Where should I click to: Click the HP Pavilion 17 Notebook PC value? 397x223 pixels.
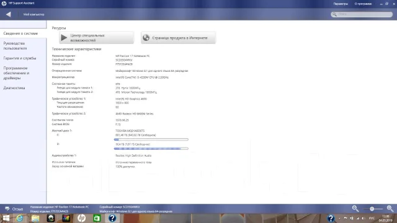coord(132,56)
